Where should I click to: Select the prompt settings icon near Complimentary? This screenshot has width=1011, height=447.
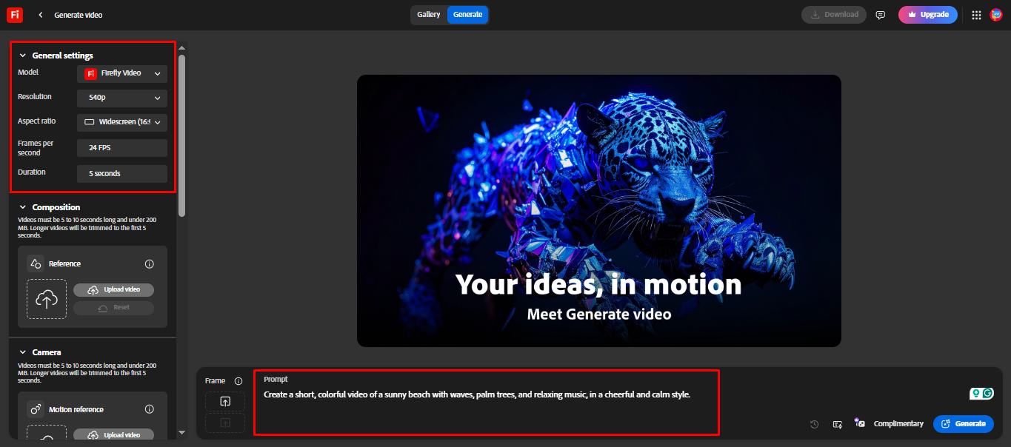click(837, 423)
